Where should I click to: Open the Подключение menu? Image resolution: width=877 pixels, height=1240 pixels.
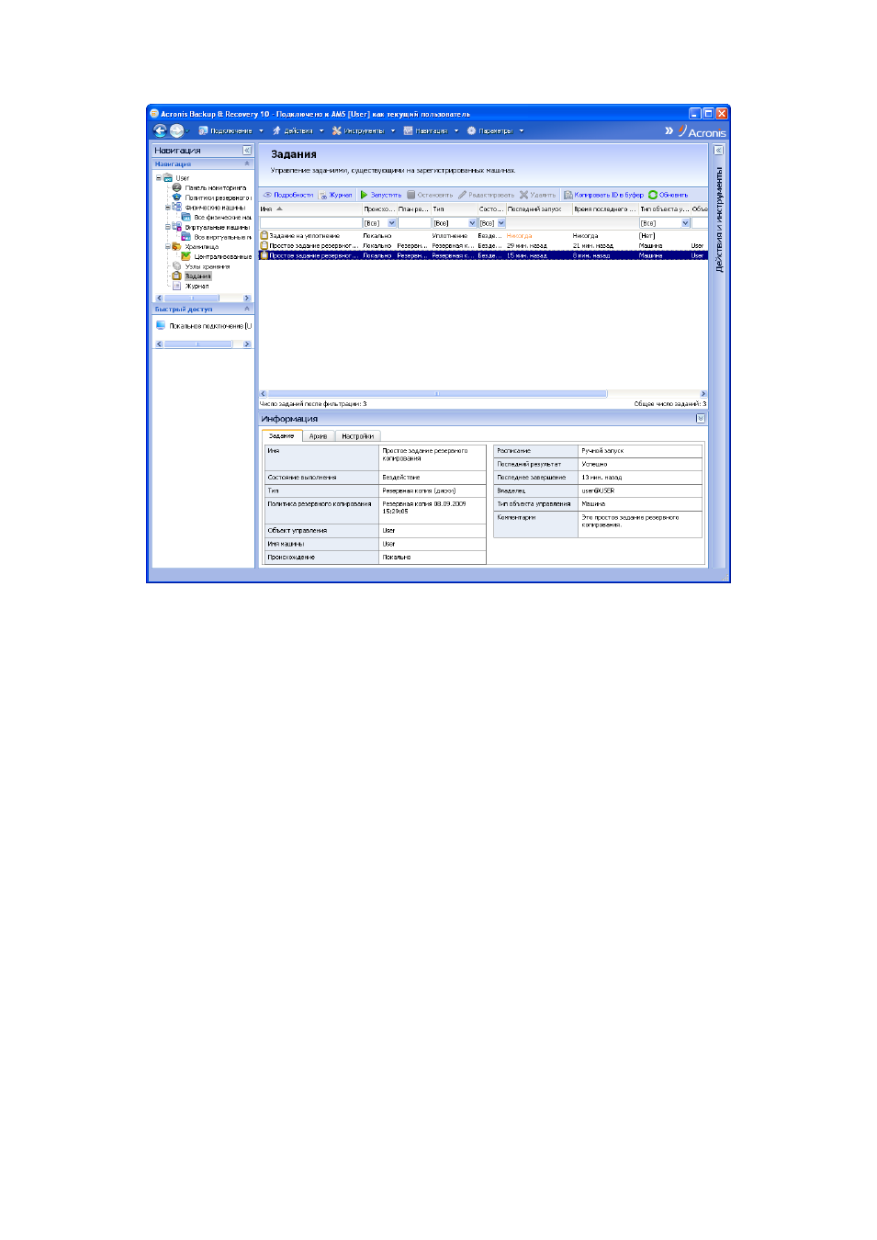click(230, 130)
